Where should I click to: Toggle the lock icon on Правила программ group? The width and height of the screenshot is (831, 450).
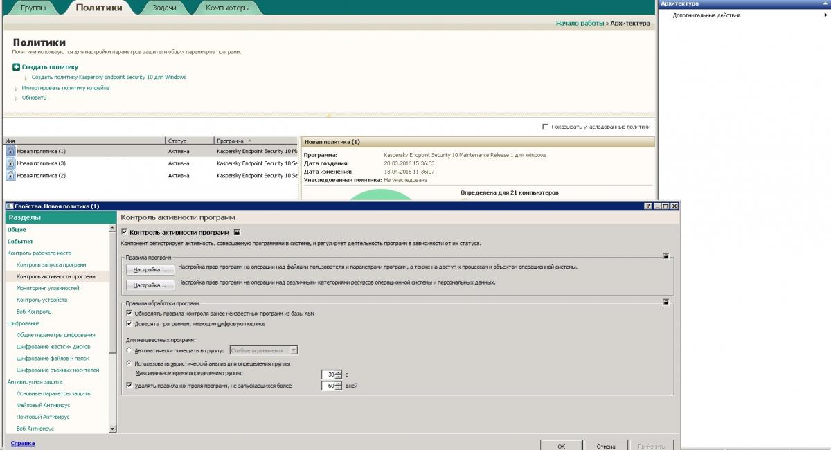(x=665, y=256)
